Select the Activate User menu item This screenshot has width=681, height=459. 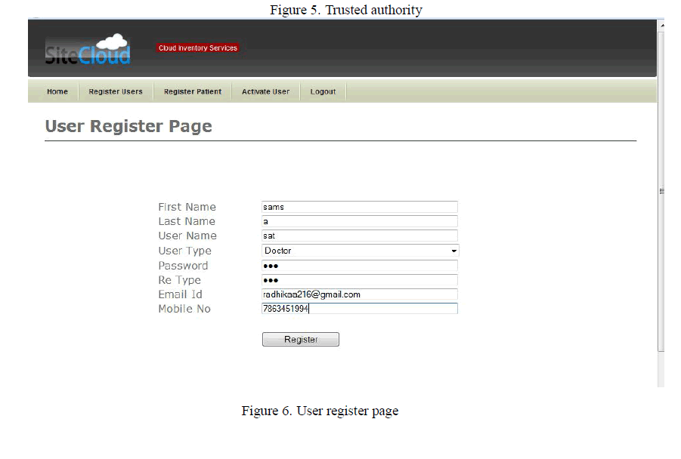265,92
